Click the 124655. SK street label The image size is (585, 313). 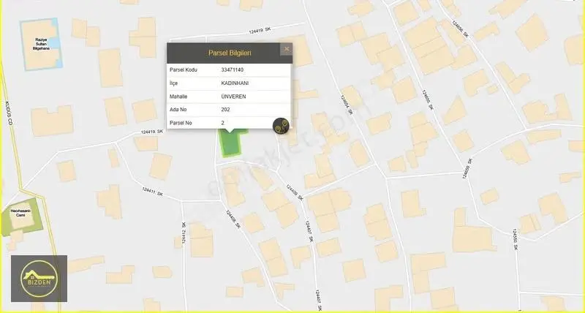click(x=428, y=99)
